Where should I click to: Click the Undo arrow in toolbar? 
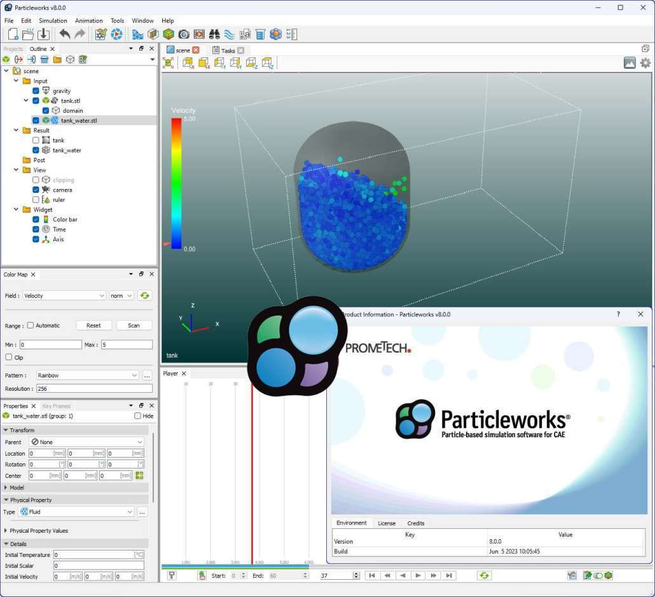tap(65, 34)
